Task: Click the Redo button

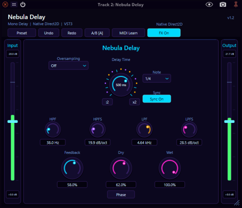Action: click(72, 33)
